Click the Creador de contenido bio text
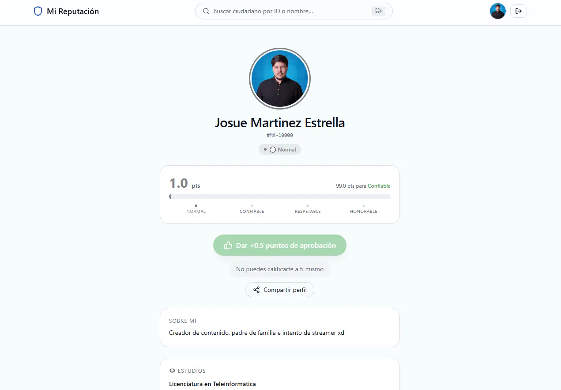The height and width of the screenshot is (390, 561). tap(256, 333)
